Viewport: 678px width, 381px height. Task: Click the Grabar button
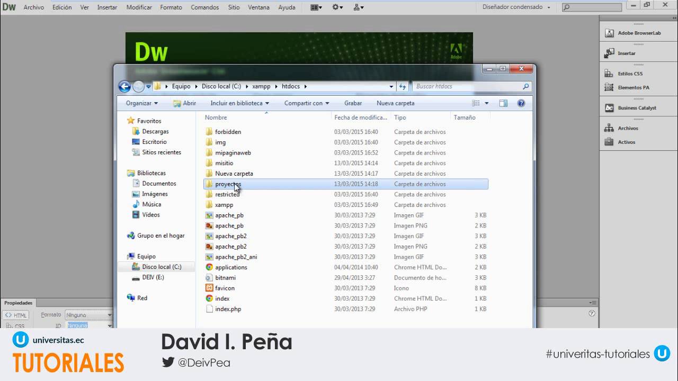click(x=353, y=103)
